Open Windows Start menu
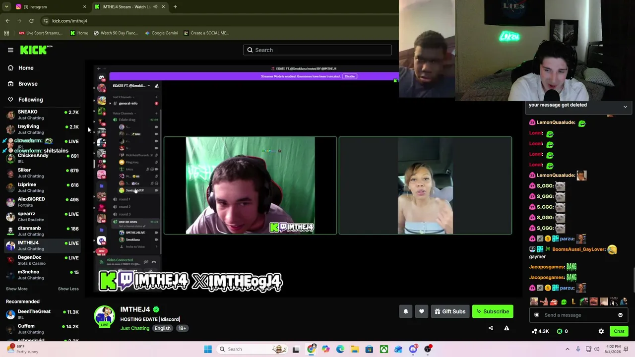 click(208, 349)
